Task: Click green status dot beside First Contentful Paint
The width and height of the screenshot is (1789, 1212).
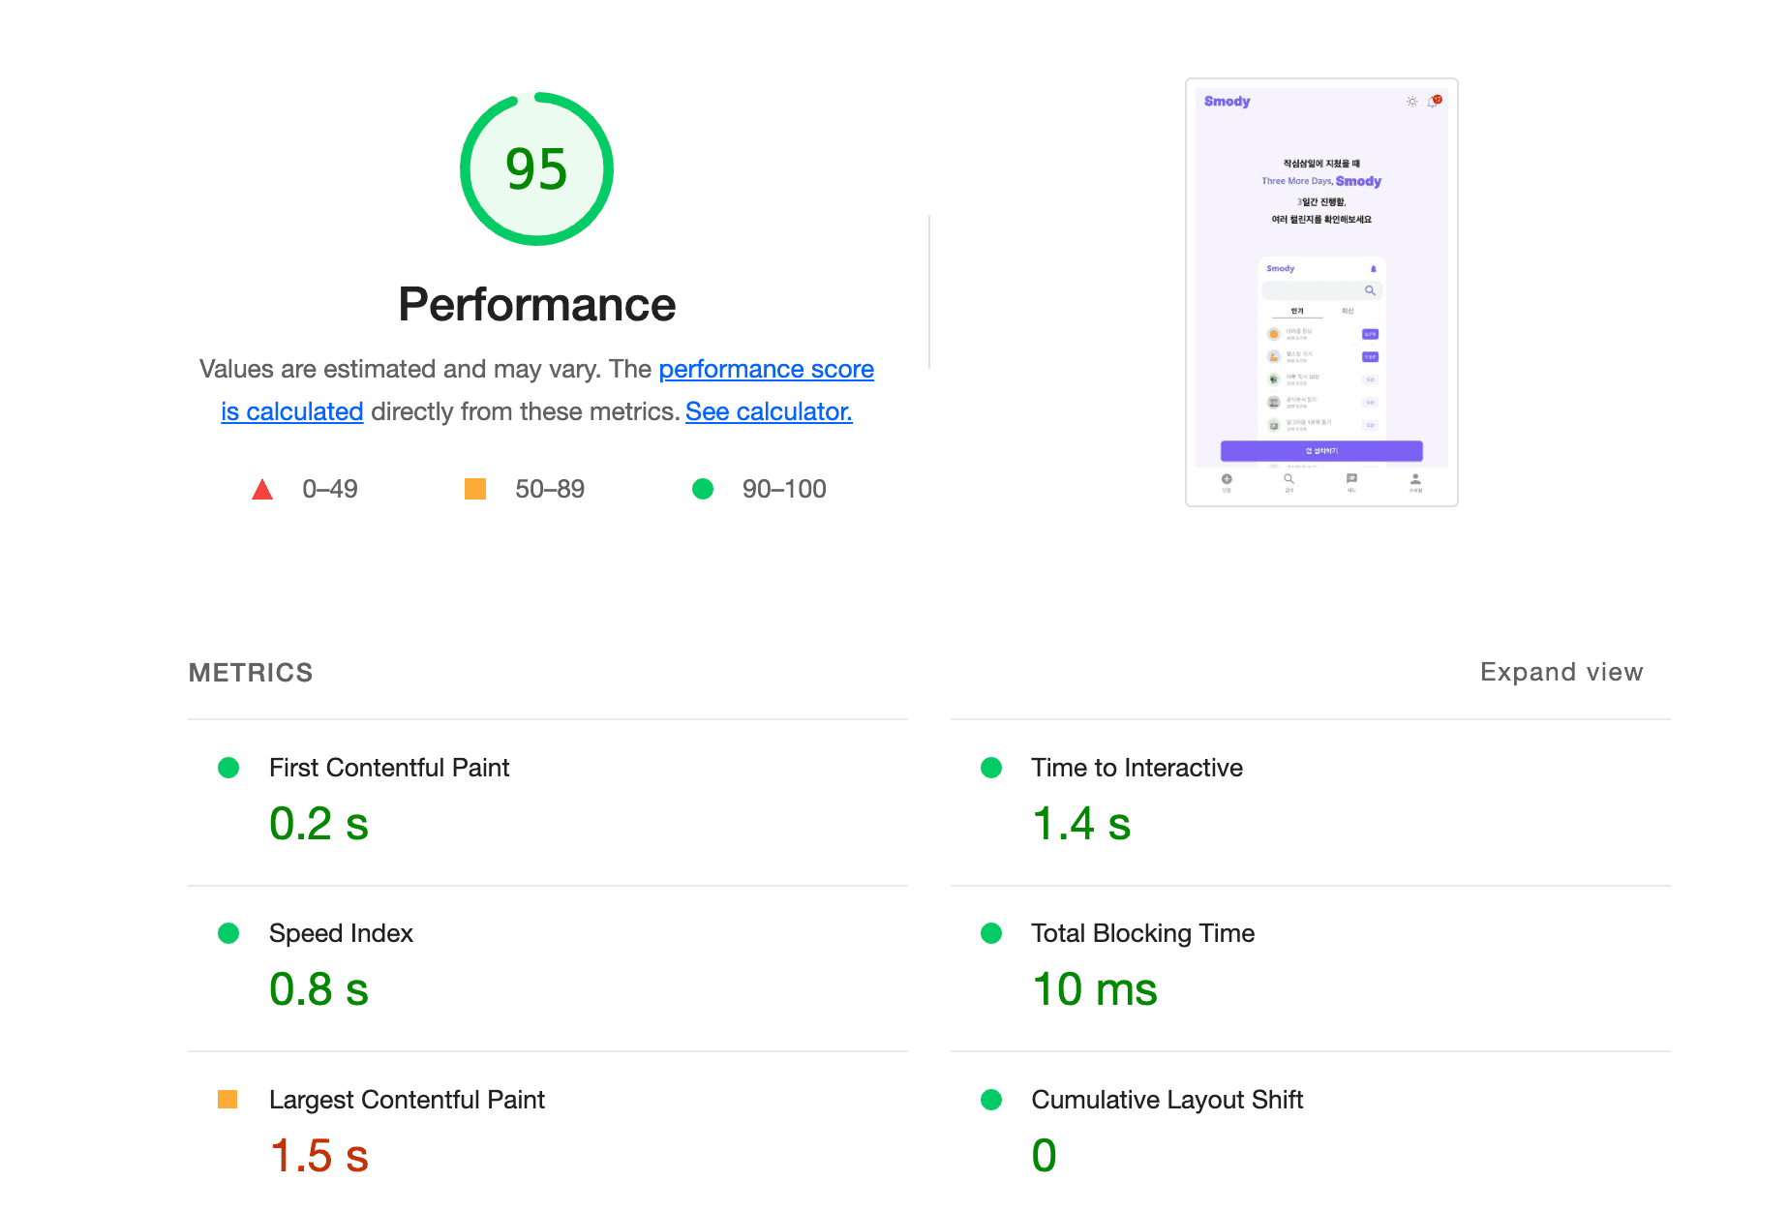Action: click(228, 768)
